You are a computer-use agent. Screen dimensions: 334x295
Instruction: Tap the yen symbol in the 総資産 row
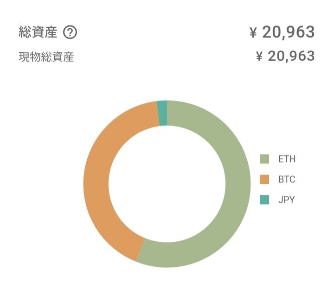point(253,33)
